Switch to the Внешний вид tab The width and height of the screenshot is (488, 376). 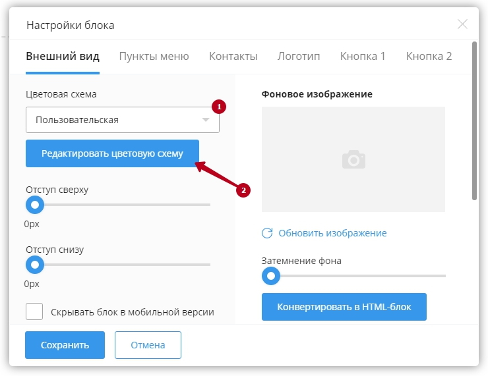click(x=62, y=56)
